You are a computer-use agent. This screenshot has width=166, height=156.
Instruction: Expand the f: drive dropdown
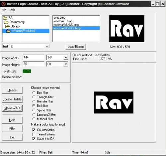[47, 46]
